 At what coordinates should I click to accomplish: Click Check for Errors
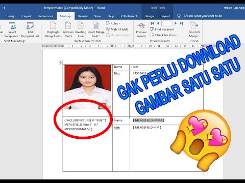pyautogui.click(x=163, y=35)
